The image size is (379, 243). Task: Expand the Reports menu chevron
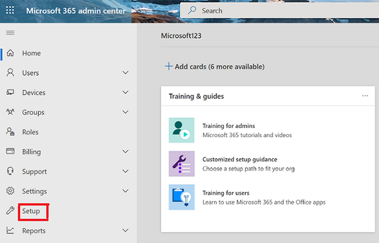click(x=125, y=230)
